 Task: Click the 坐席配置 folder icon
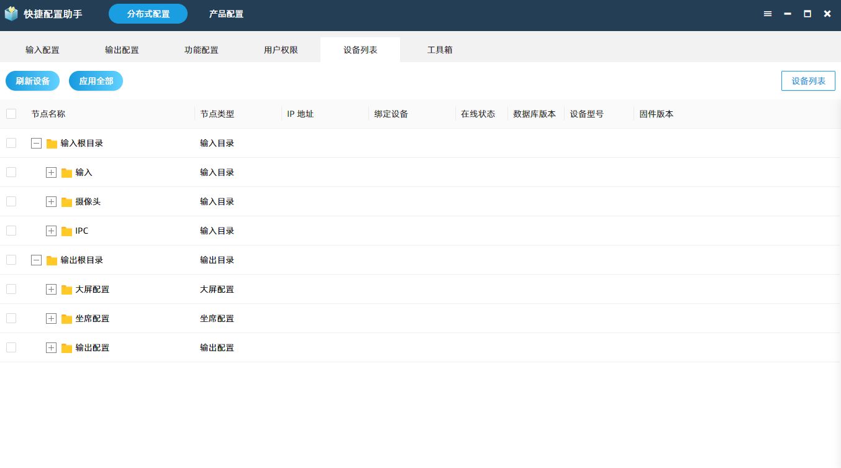tap(67, 319)
